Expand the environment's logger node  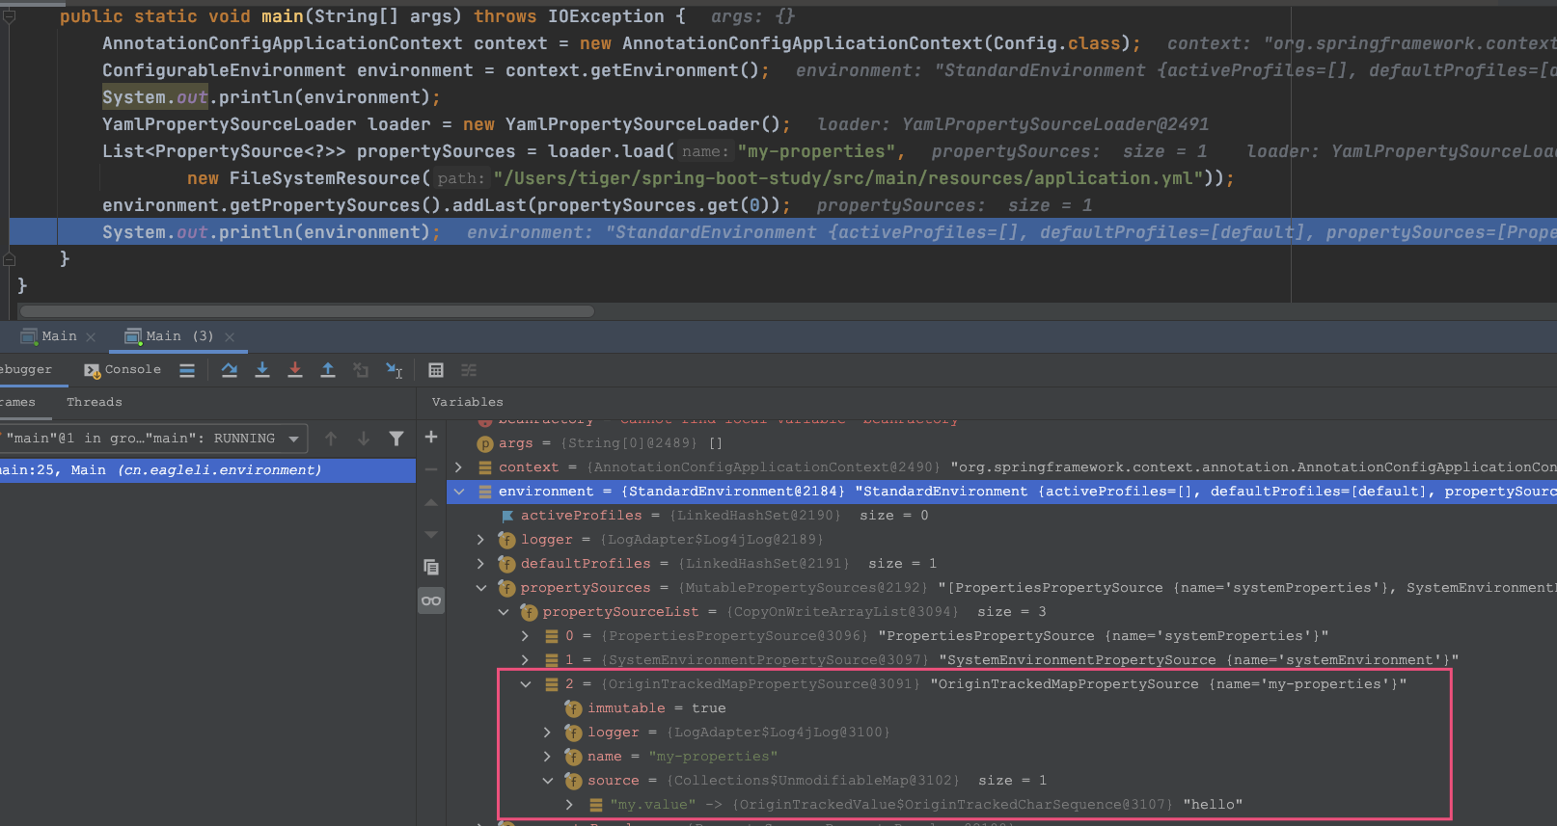(480, 540)
